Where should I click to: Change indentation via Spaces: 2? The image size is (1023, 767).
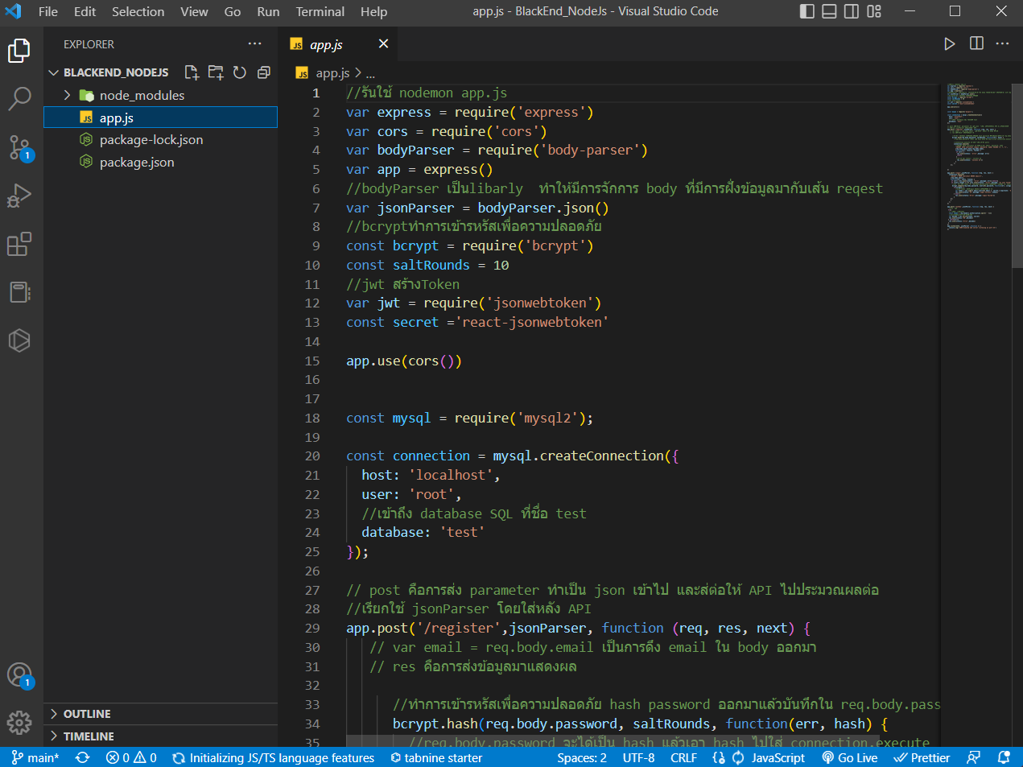point(582,757)
